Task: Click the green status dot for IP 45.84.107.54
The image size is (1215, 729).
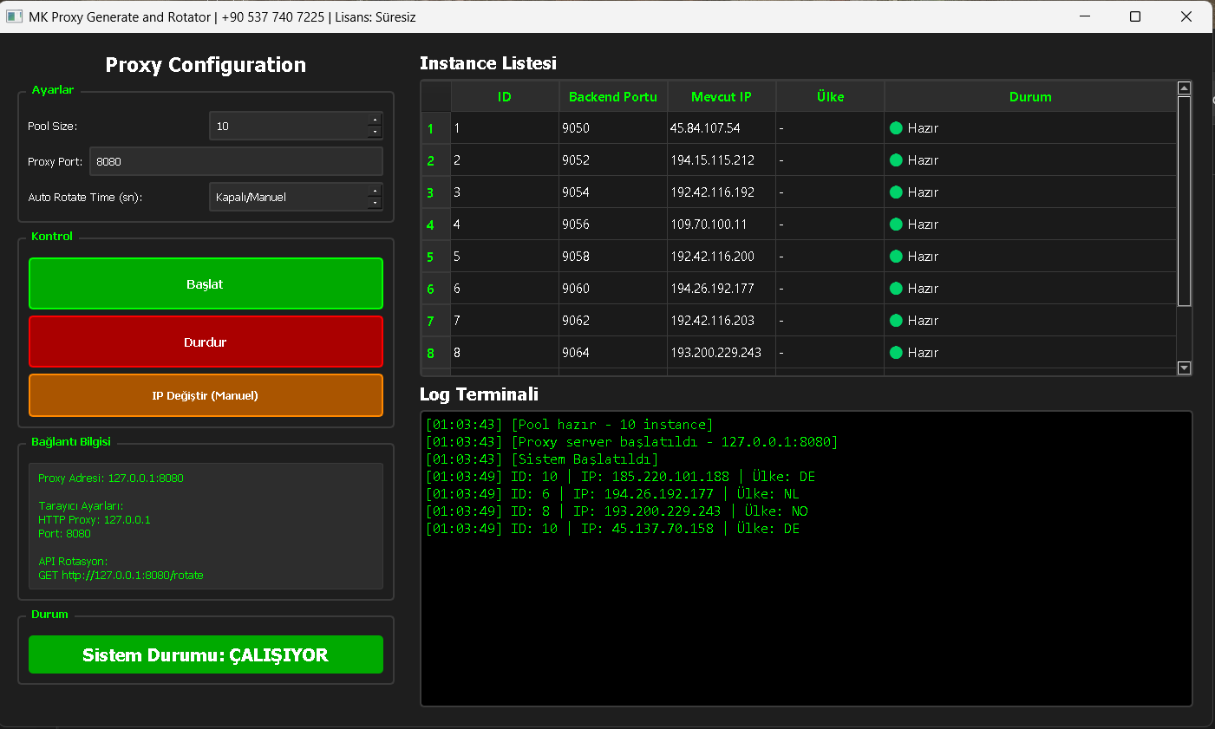Action: pos(896,128)
